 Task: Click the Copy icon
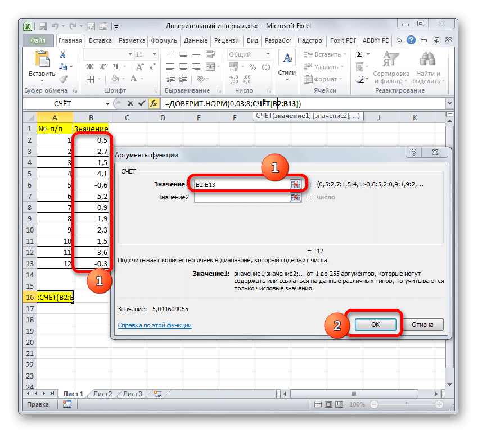coord(62,66)
